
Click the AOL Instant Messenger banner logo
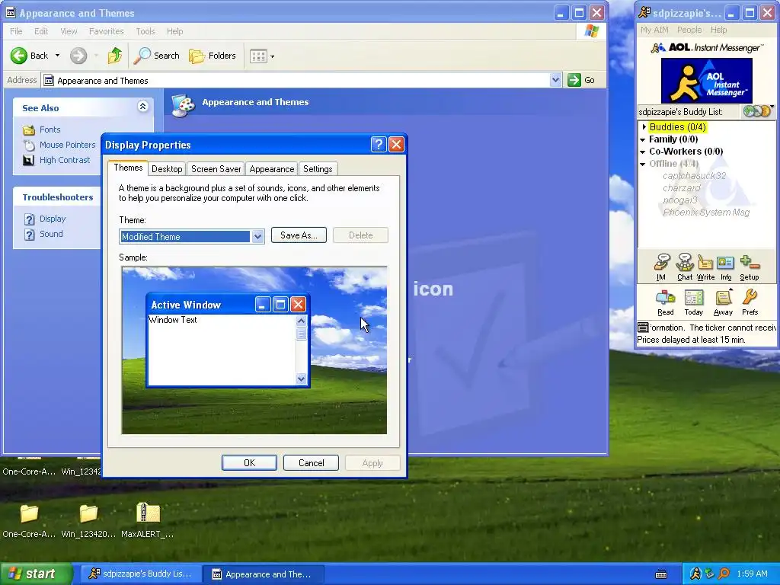pyautogui.click(x=706, y=81)
